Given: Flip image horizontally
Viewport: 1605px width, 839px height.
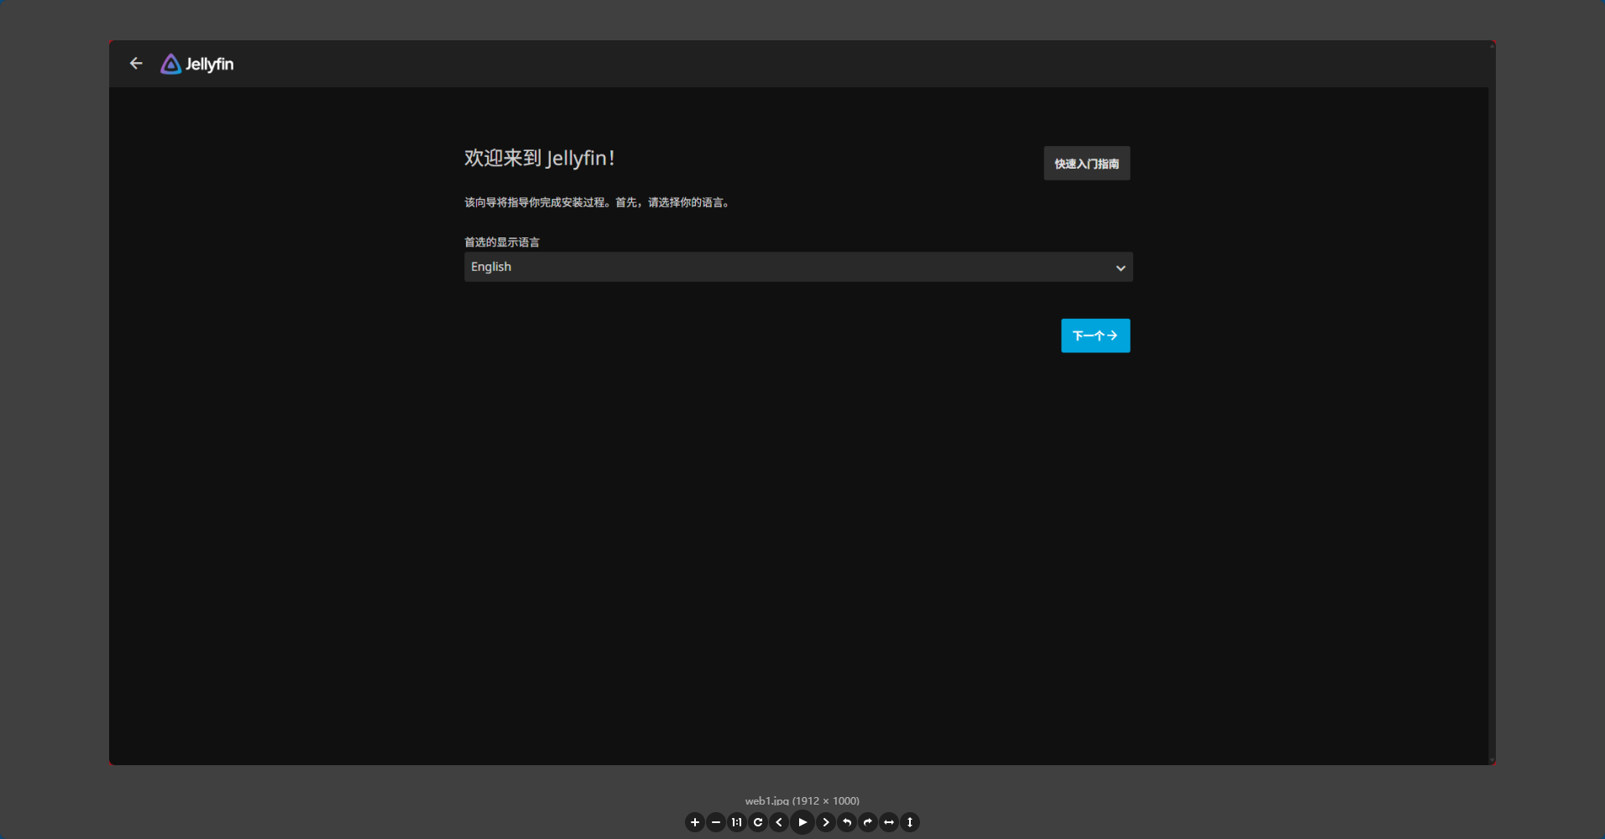Looking at the screenshot, I should [889, 822].
